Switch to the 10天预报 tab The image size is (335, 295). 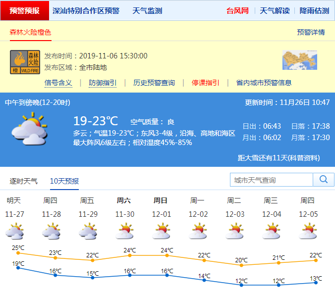tap(64, 181)
